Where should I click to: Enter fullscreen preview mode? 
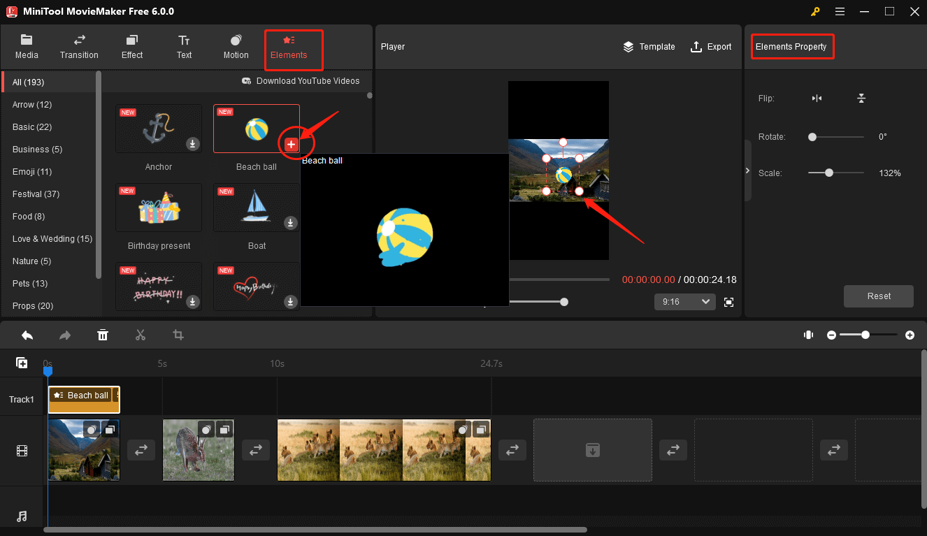pyautogui.click(x=729, y=302)
